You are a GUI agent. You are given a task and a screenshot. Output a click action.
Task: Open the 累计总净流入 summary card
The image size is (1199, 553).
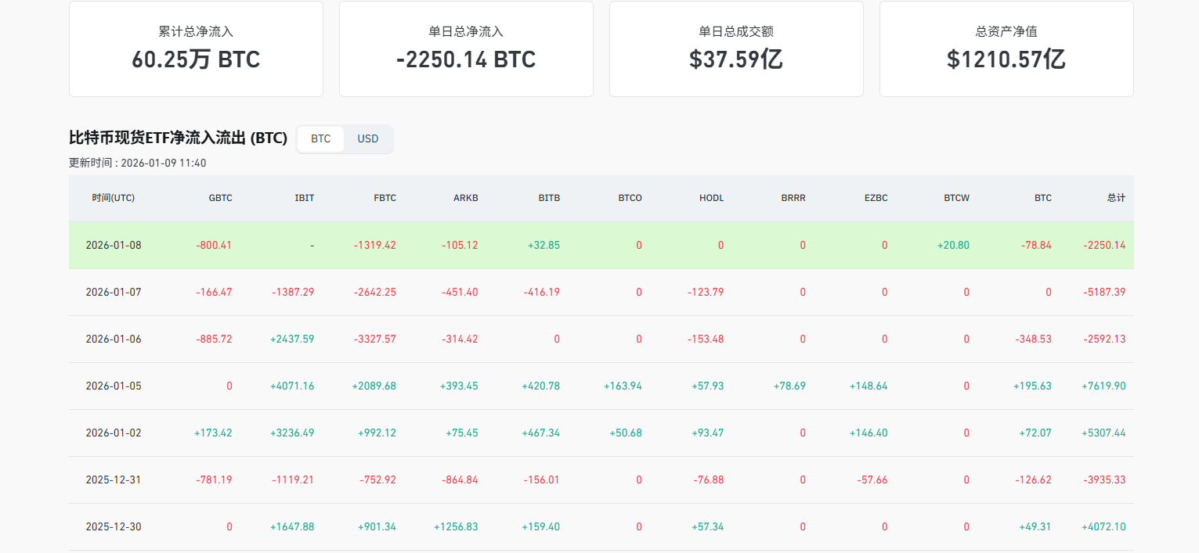click(196, 48)
